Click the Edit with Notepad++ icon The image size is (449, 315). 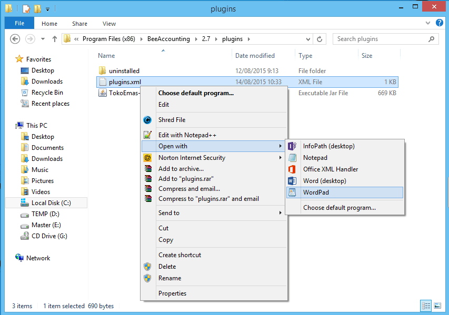pos(147,135)
